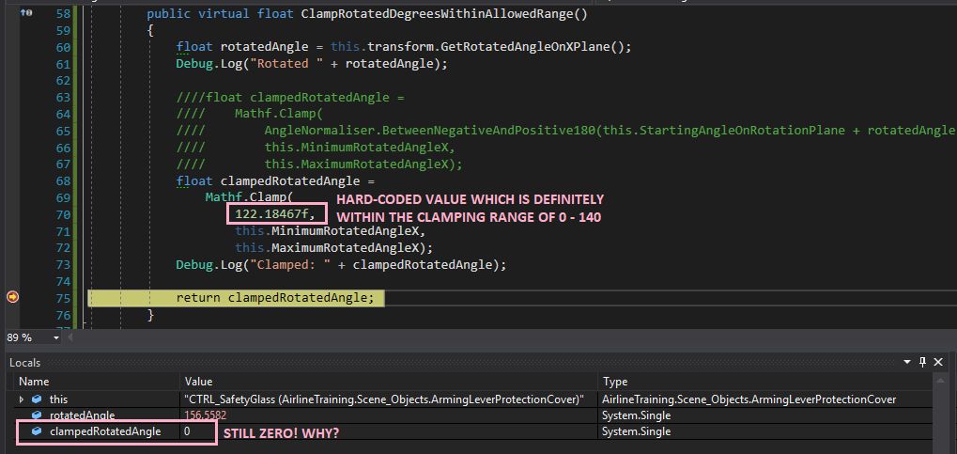The width and height of the screenshot is (957, 454).
Task: Select the Name column header in Locals
Action: [99, 382]
